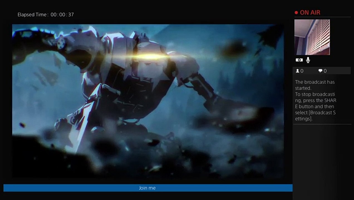
Task: Click the 'The broadcast has started.' message
Action: pos(315,85)
